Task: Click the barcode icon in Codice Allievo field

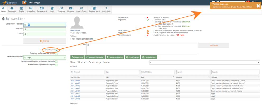Action: (x=25, y=25)
